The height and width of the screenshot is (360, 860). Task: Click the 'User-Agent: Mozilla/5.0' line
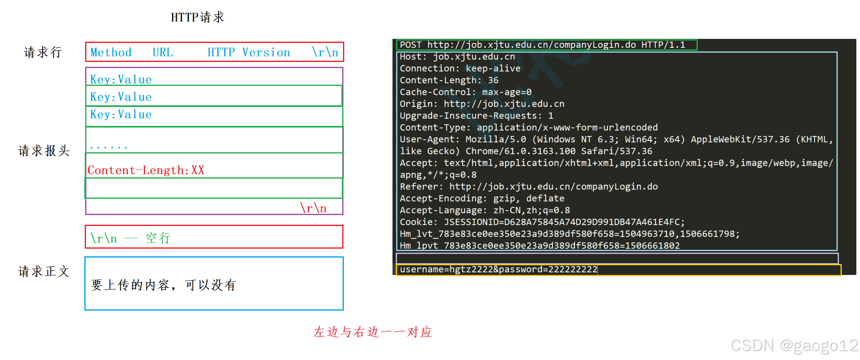tap(616, 139)
